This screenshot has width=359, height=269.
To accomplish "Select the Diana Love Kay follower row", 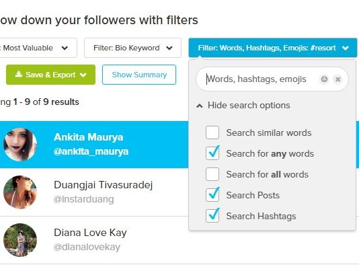I will [x=94, y=240].
